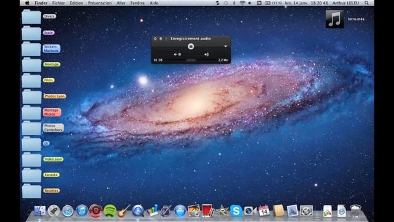
Task: Select the Montage Photos folder
Action: (x=31, y=112)
